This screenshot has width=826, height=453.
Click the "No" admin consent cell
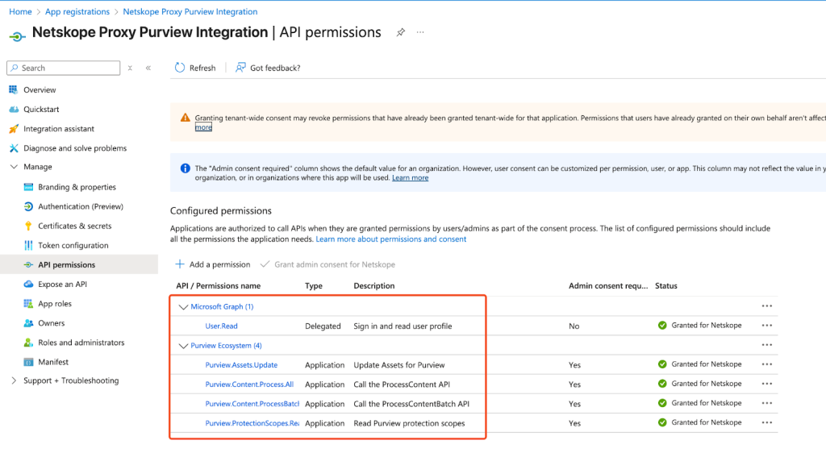point(574,326)
